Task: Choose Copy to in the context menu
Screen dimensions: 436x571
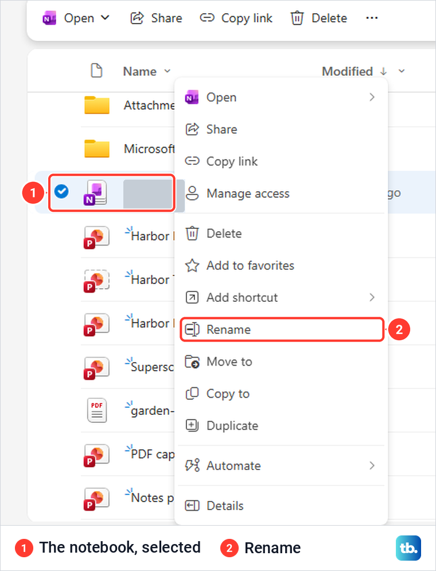Action: [x=281, y=394]
